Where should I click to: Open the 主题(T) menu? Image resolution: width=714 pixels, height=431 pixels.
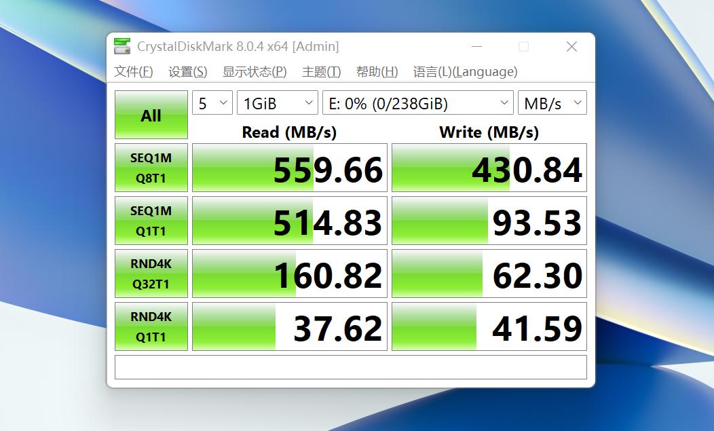click(322, 71)
